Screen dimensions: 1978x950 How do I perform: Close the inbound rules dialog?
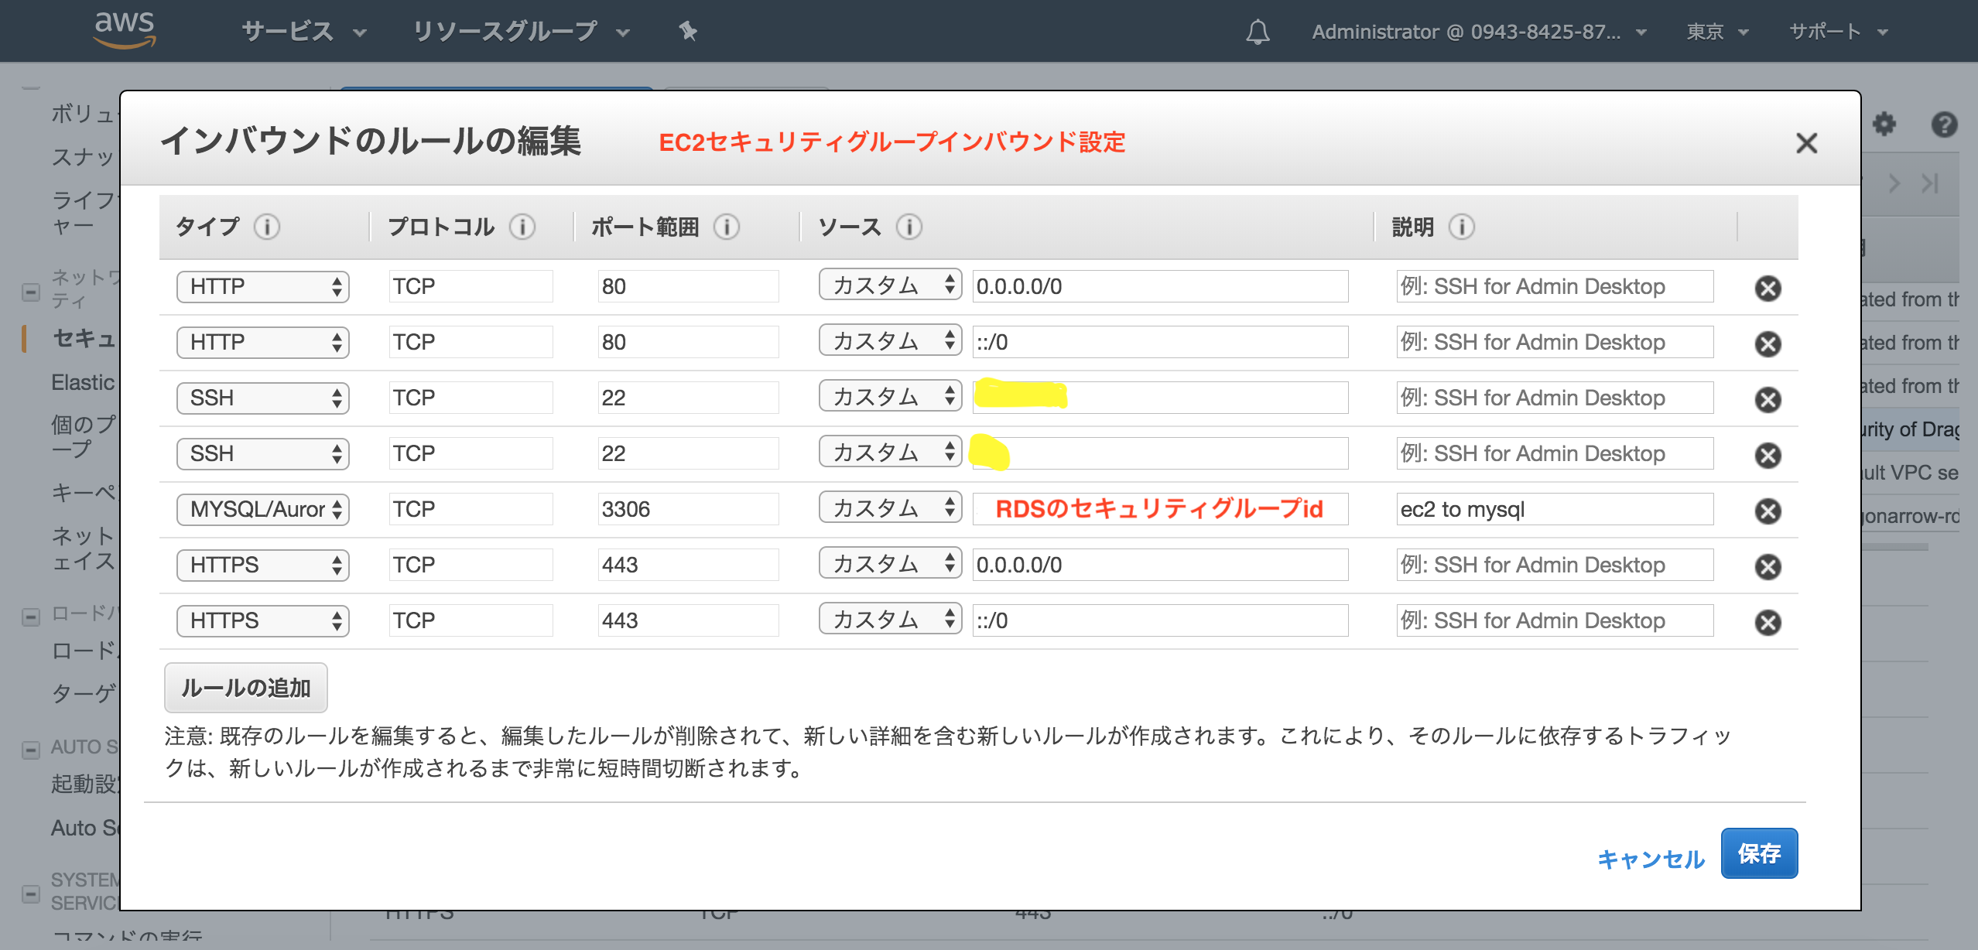(x=1806, y=143)
